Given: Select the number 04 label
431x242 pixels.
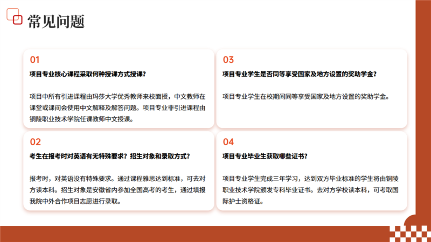Looking at the screenshot, I should [228, 142].
